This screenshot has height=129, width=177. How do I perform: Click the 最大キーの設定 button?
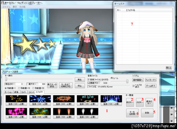pos(52,85)
